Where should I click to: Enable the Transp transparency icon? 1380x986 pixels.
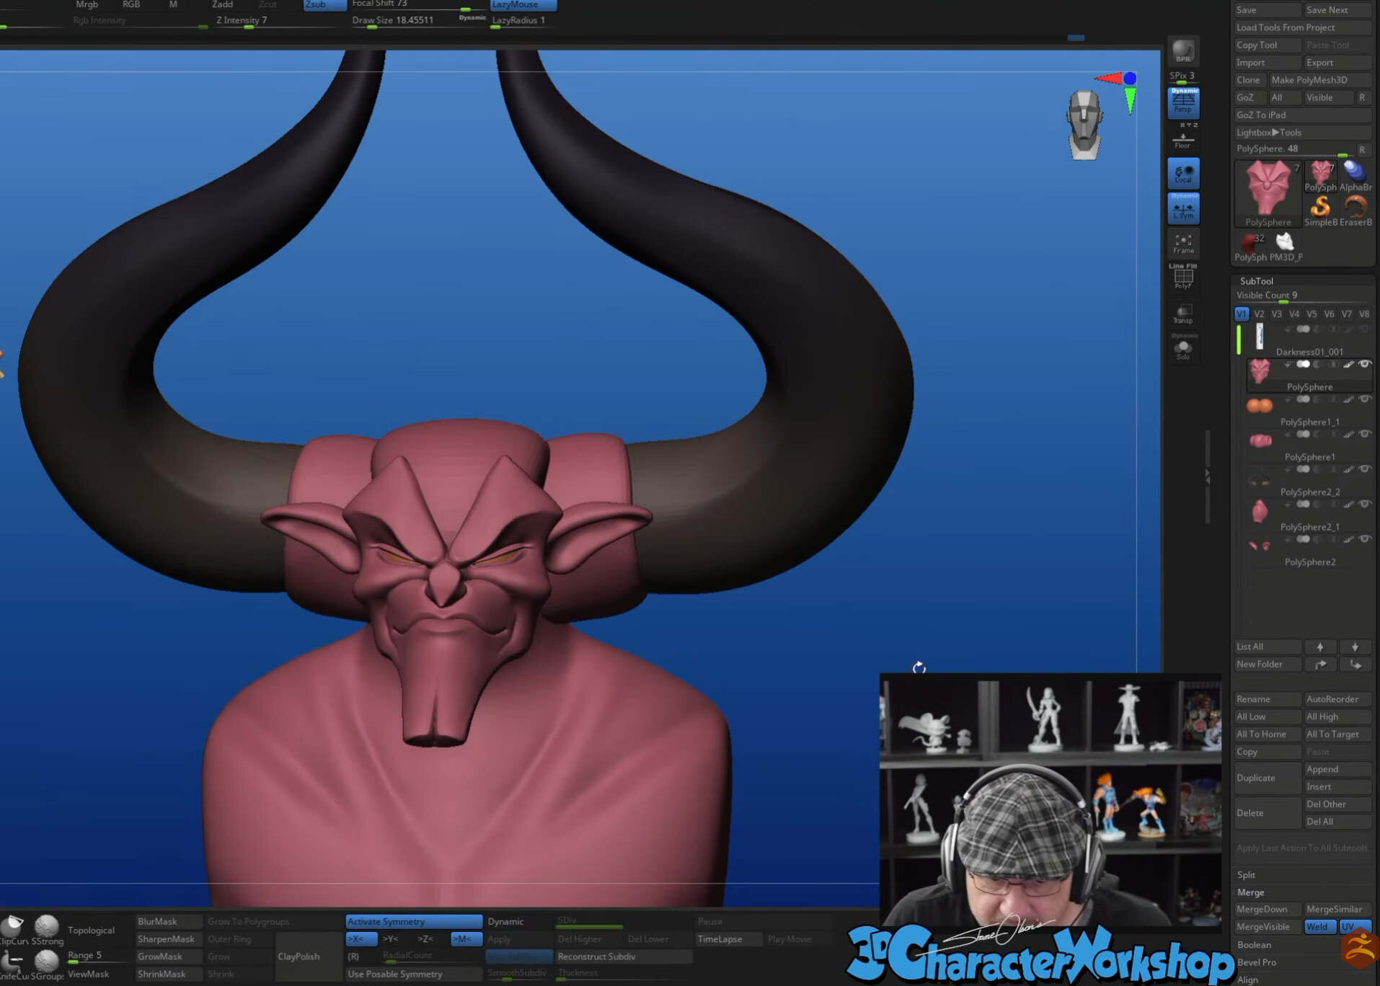point(1183,314)
